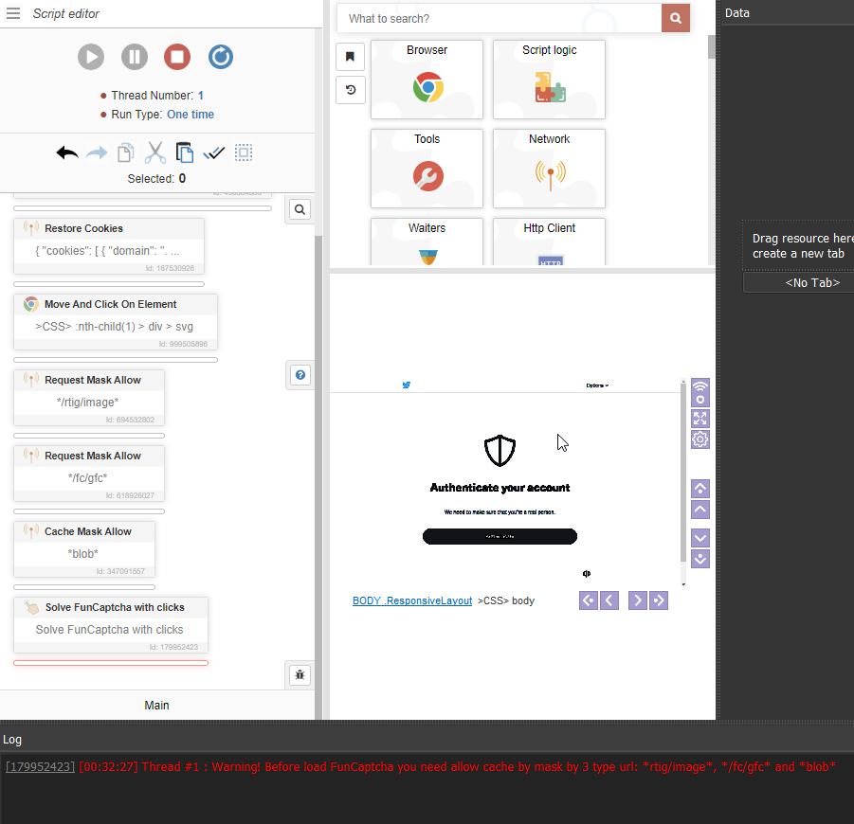This screenshot has width=854, height=824.
Task: Click the Undo arrow icon
Action: point(67,152)
